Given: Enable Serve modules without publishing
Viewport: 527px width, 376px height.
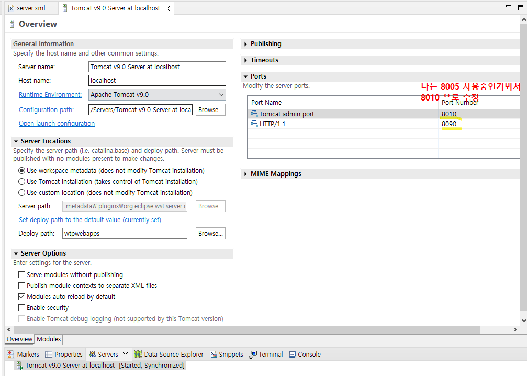Looking at the screenshot, I should point(21,275).
